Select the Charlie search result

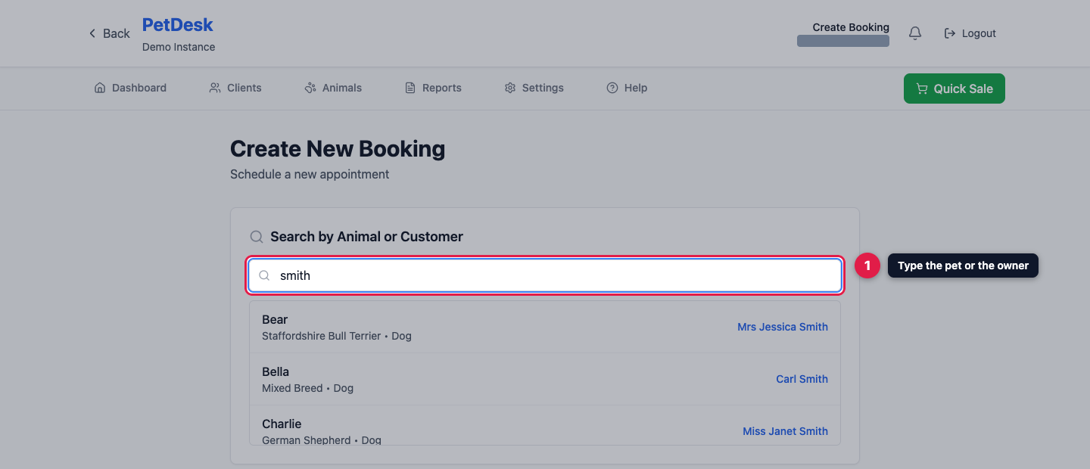[545, 426]
